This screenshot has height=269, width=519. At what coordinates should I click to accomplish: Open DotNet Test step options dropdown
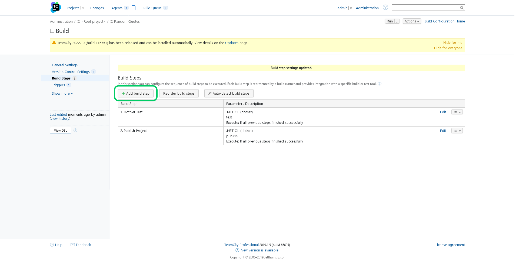click(x=457, y=112)
